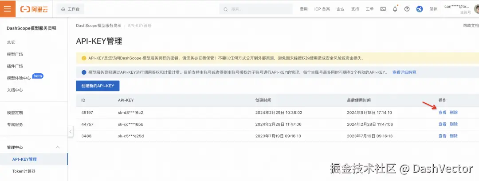Open the 工作台 workbench button

pos(70,9)
